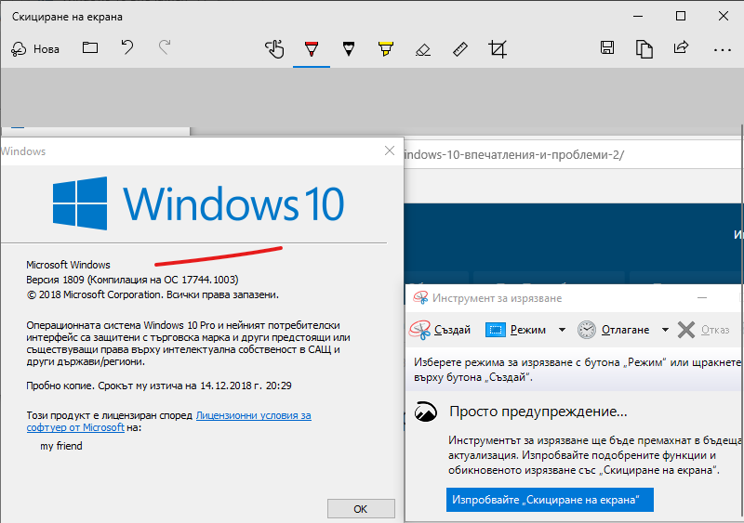
Task: Minimize the Инструмент за изрязване window
Action: click(702, 298)
